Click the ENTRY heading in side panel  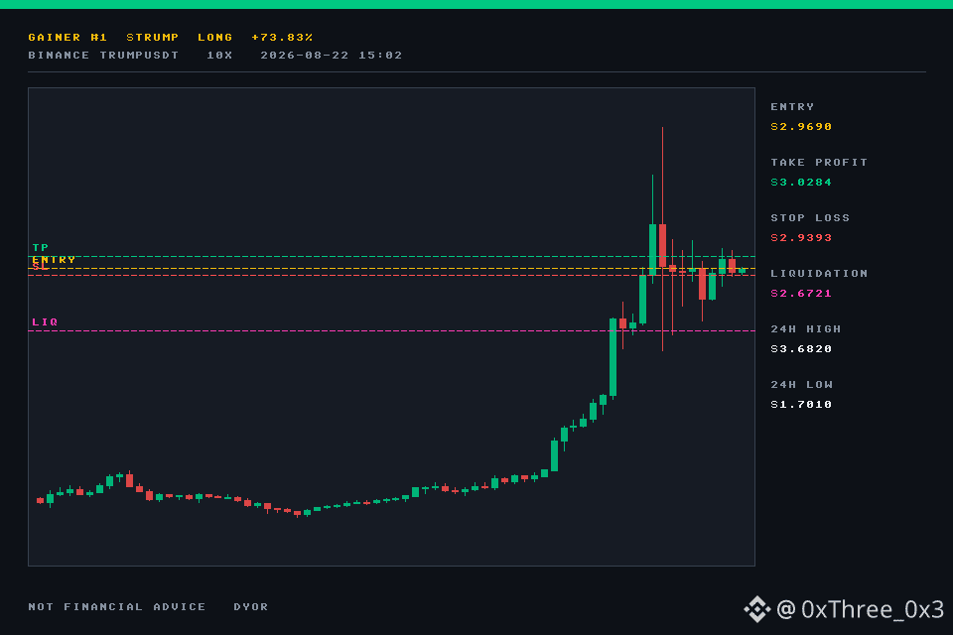click(x=792, y=107)
